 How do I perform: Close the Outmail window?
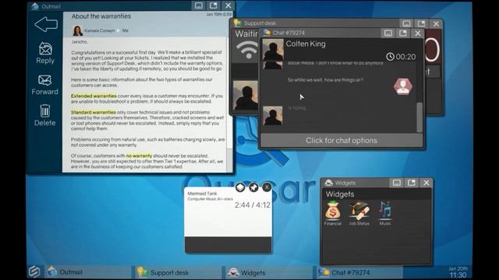[x=228, y=5]
